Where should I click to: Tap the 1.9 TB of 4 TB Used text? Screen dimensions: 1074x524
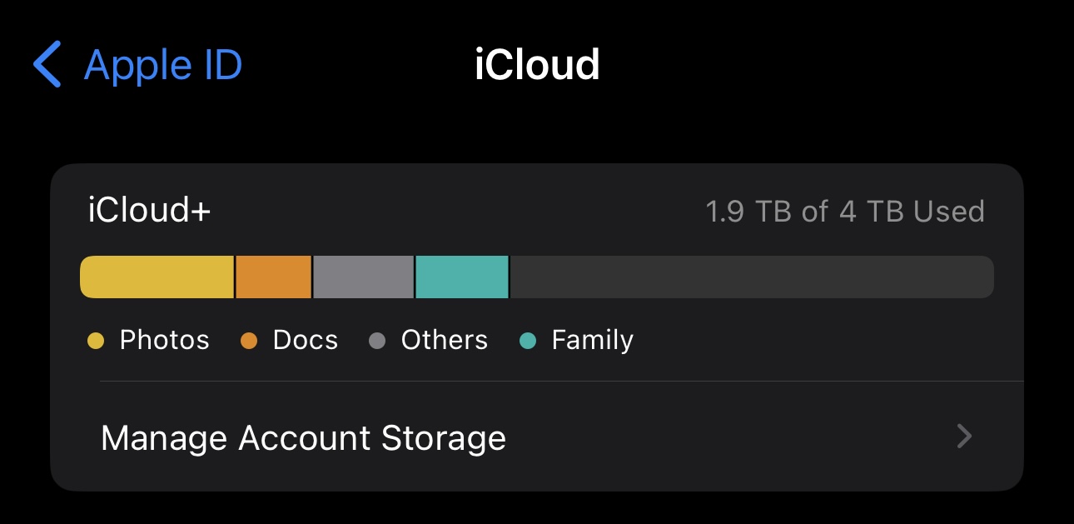click(x=845, y=212)
